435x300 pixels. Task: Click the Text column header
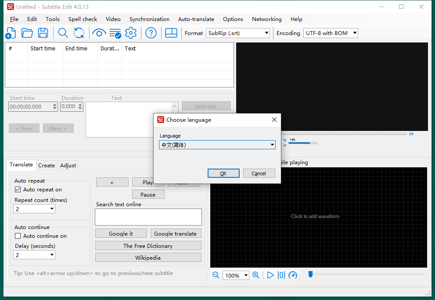tap(177, 49)
